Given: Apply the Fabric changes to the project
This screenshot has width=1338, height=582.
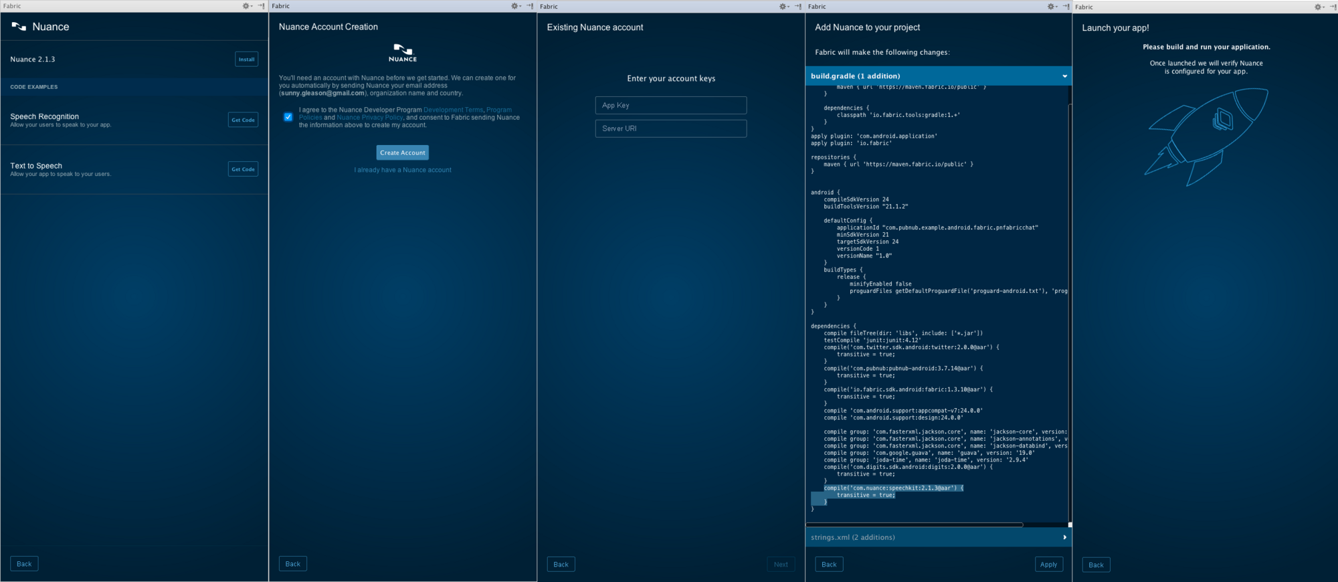Looking at the screenshot, I should coord(1048,565).
